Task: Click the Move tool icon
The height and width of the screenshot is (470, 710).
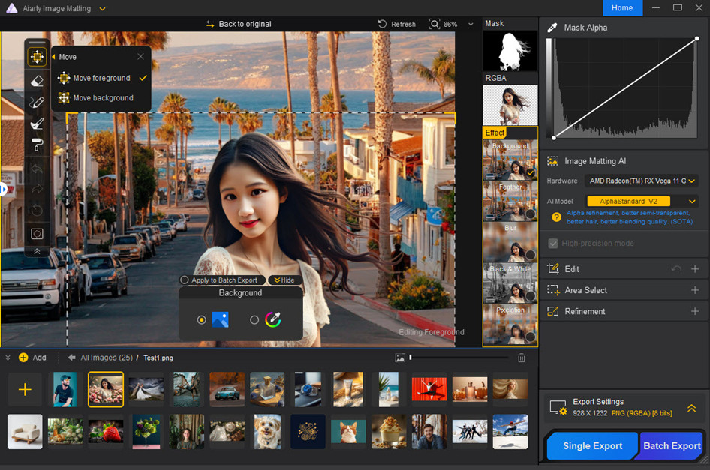Action: point(37,57)
